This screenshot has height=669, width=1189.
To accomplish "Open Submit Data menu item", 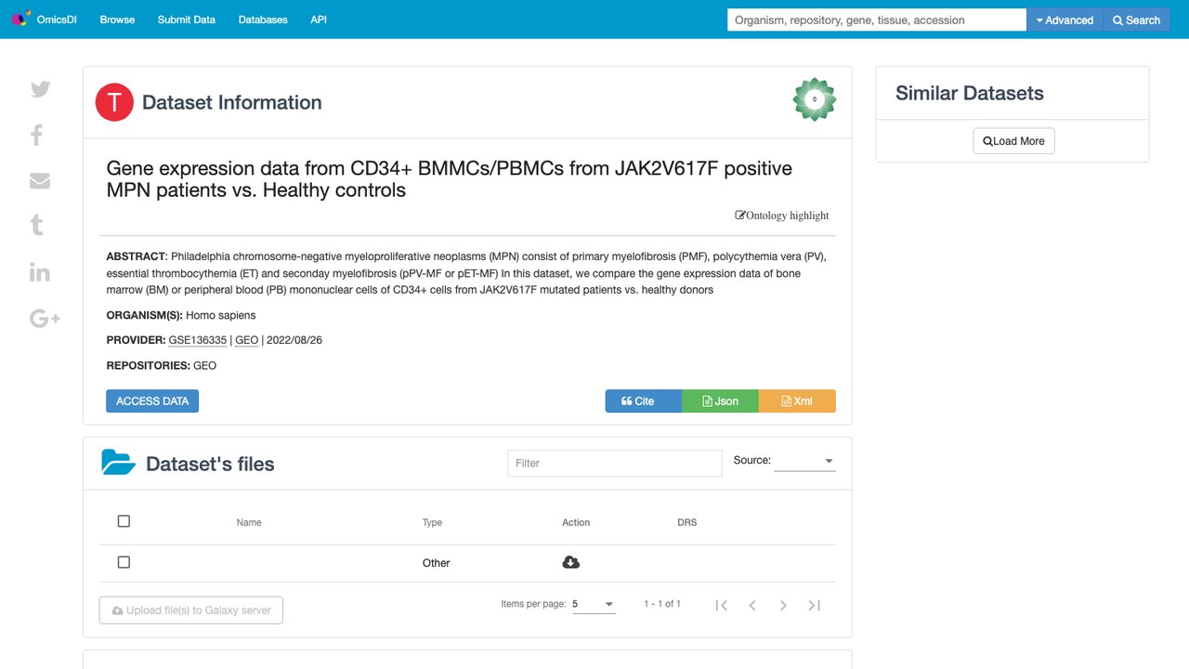I will pos(187,20).
